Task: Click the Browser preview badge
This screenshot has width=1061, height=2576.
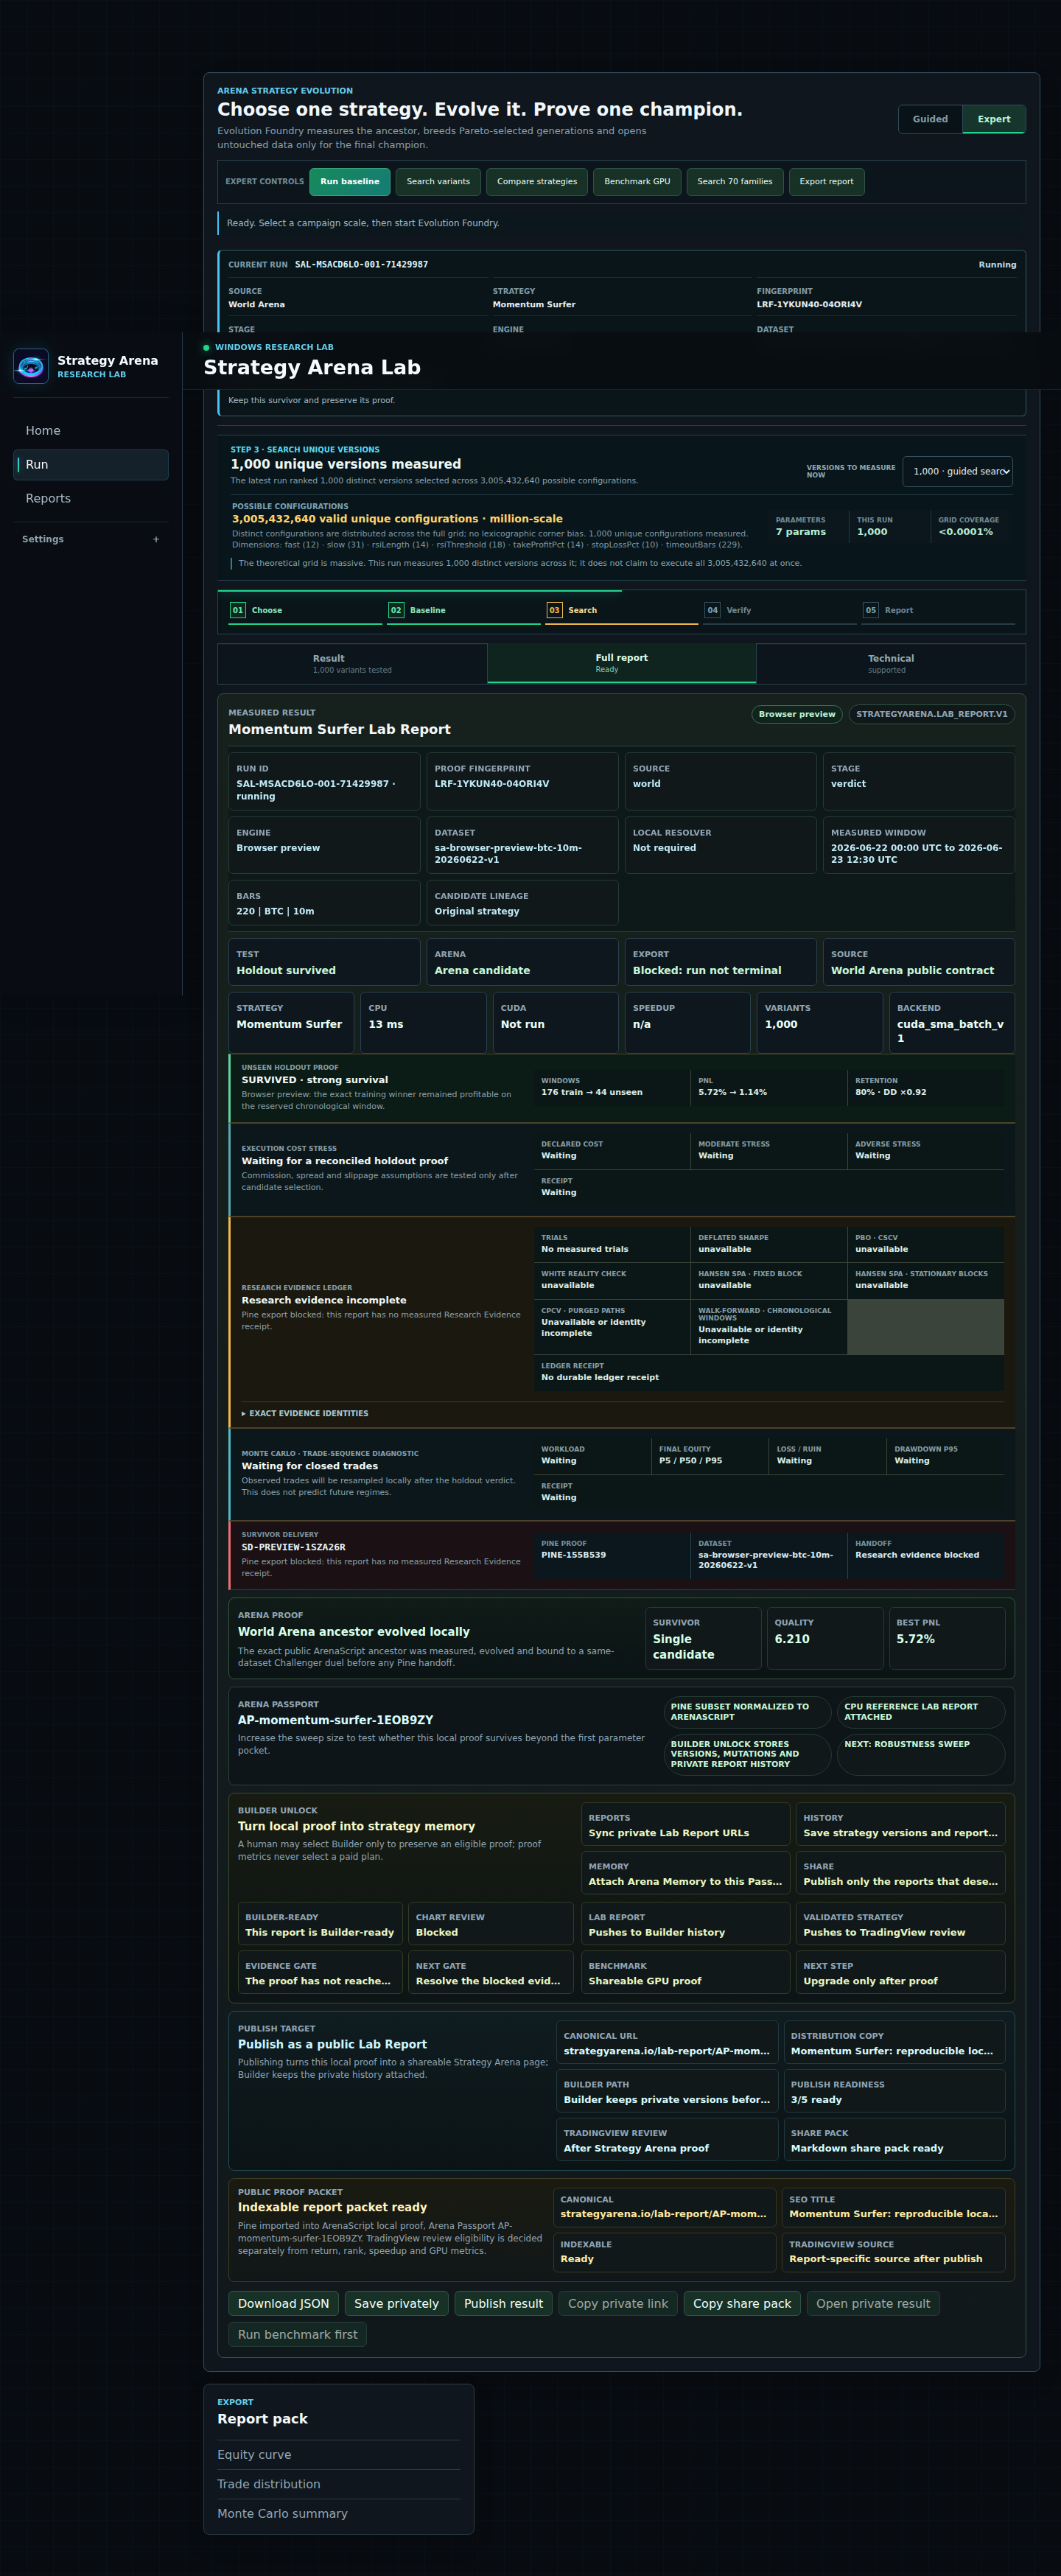Action: pyautogui.click(x=797, y=714)
